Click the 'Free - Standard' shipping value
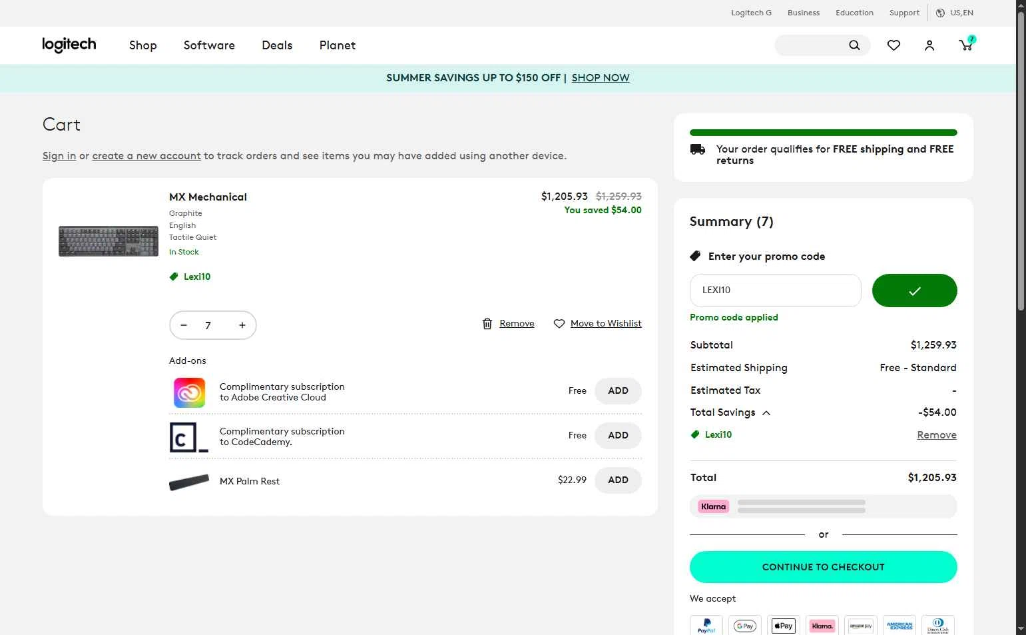 pyautogui.click(x=918, y=368)
